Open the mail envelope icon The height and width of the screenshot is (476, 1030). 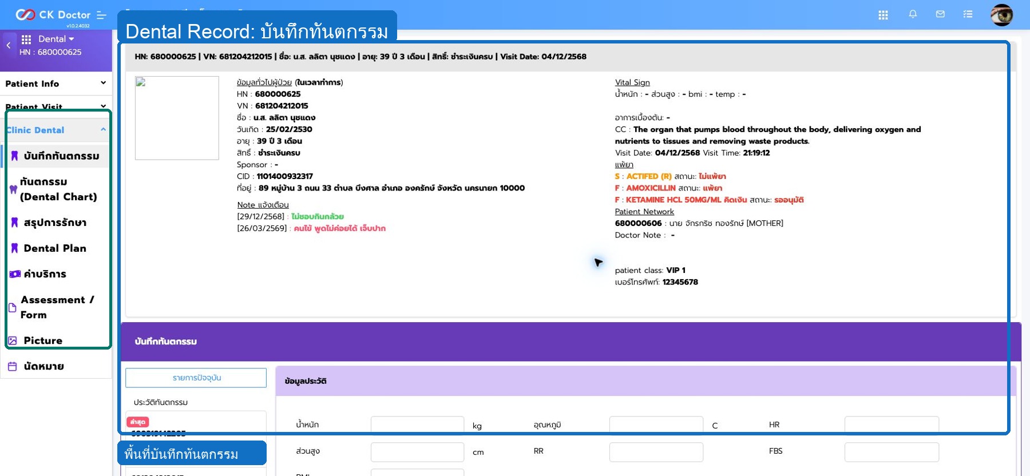click(940, 14)
